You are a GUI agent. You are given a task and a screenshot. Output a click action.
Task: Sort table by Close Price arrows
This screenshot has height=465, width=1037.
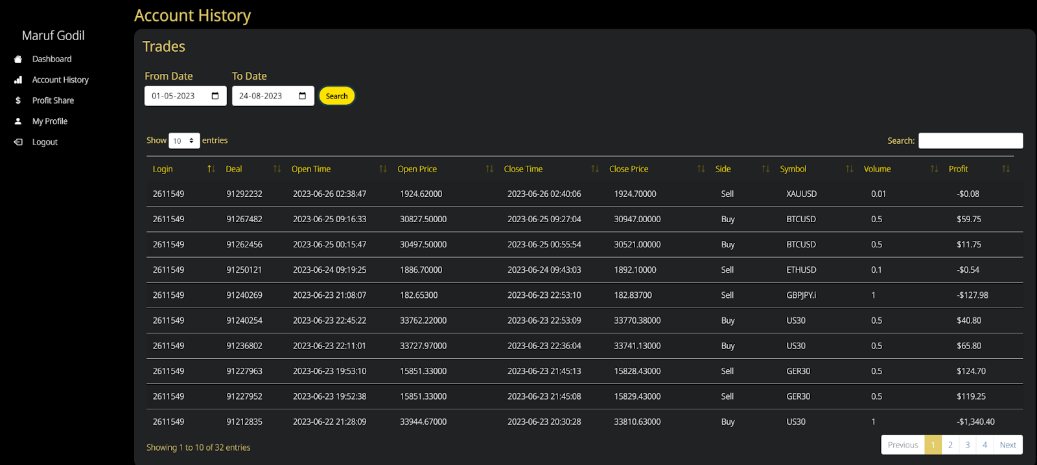click(x=701, y=169)
